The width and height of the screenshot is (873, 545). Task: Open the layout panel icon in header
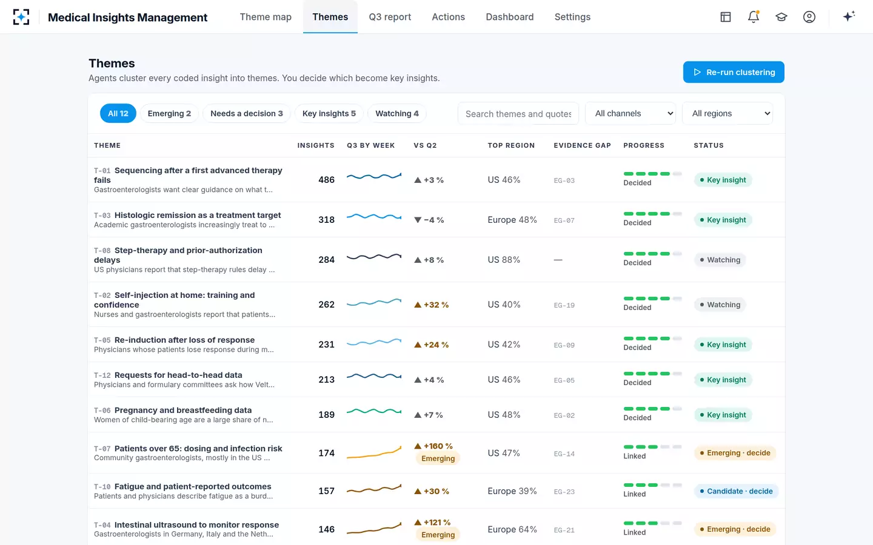pyautogui.click(x=726, y=17)
